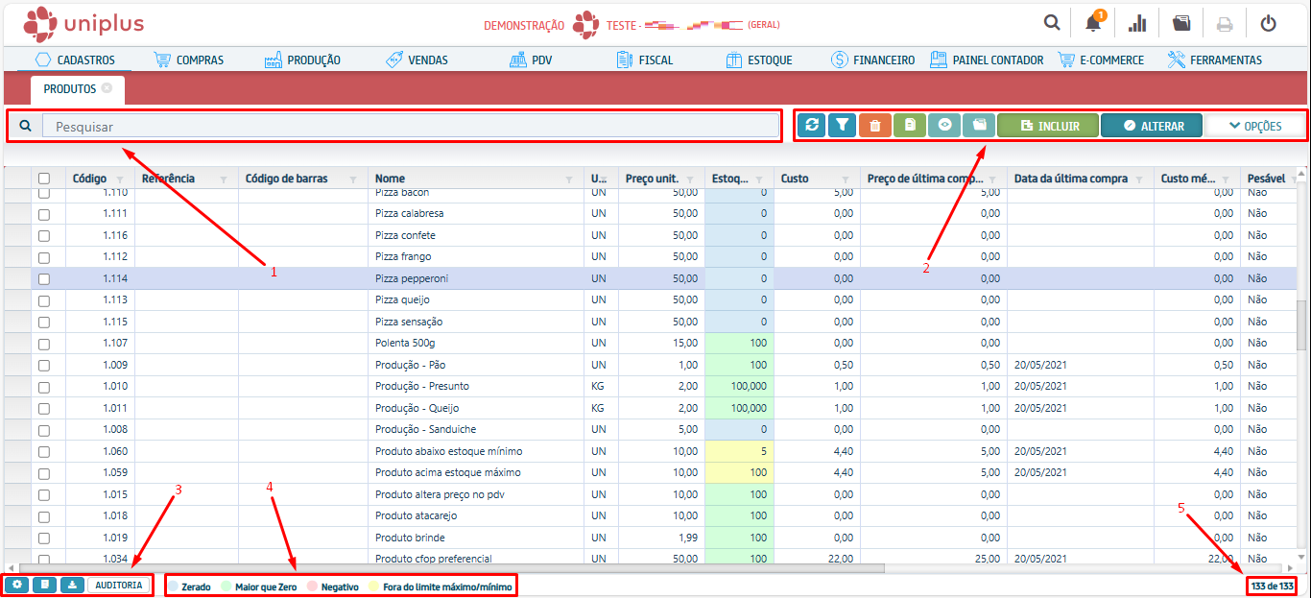The image size is (1311, 598).
Task: Open Preço de última compra column filter
Action: click(994, 179)
